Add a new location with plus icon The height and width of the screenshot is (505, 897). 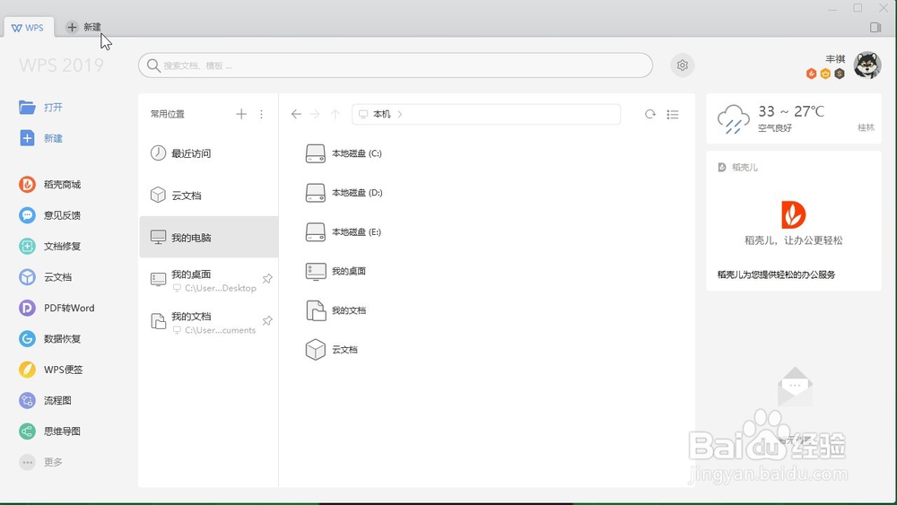(241, 114)
